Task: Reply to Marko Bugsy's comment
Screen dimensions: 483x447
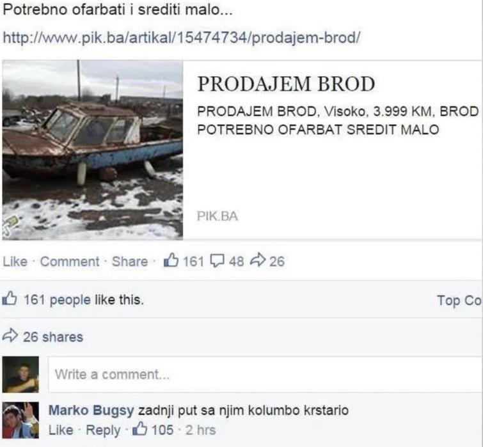Action: tap(103, 430)
